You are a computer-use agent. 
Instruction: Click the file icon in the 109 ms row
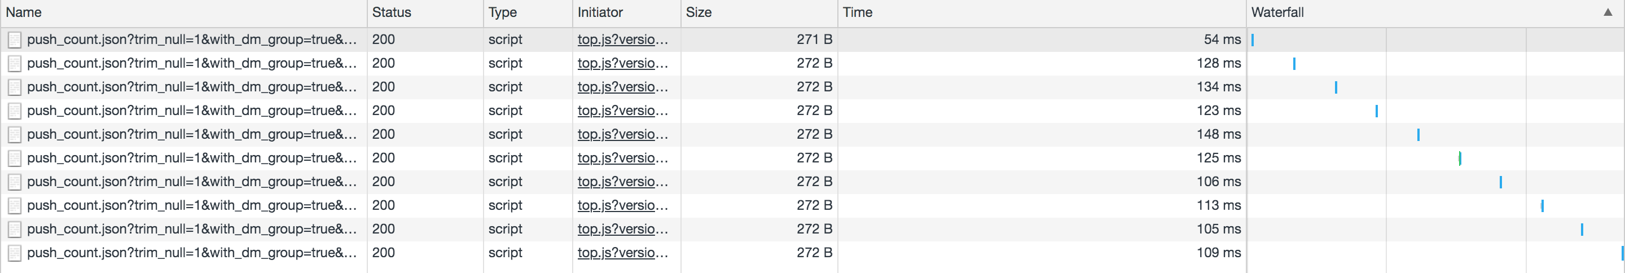click(x=15, y=253)
